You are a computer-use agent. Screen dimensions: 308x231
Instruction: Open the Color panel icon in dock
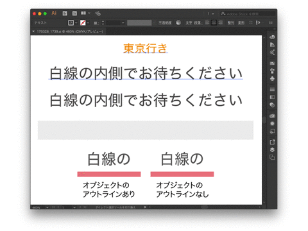[272, 37]
